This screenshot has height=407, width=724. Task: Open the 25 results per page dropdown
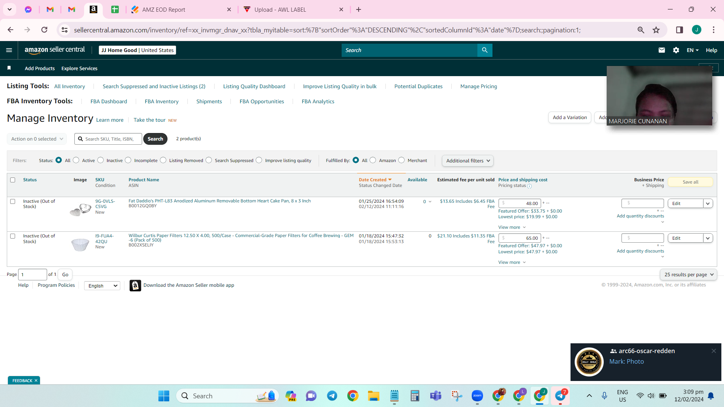pyautogui.click(x=689, y=275)
